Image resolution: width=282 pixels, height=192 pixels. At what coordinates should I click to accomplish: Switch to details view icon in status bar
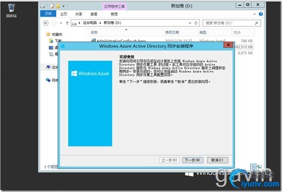pyautogui.click(x=253, y=166)
